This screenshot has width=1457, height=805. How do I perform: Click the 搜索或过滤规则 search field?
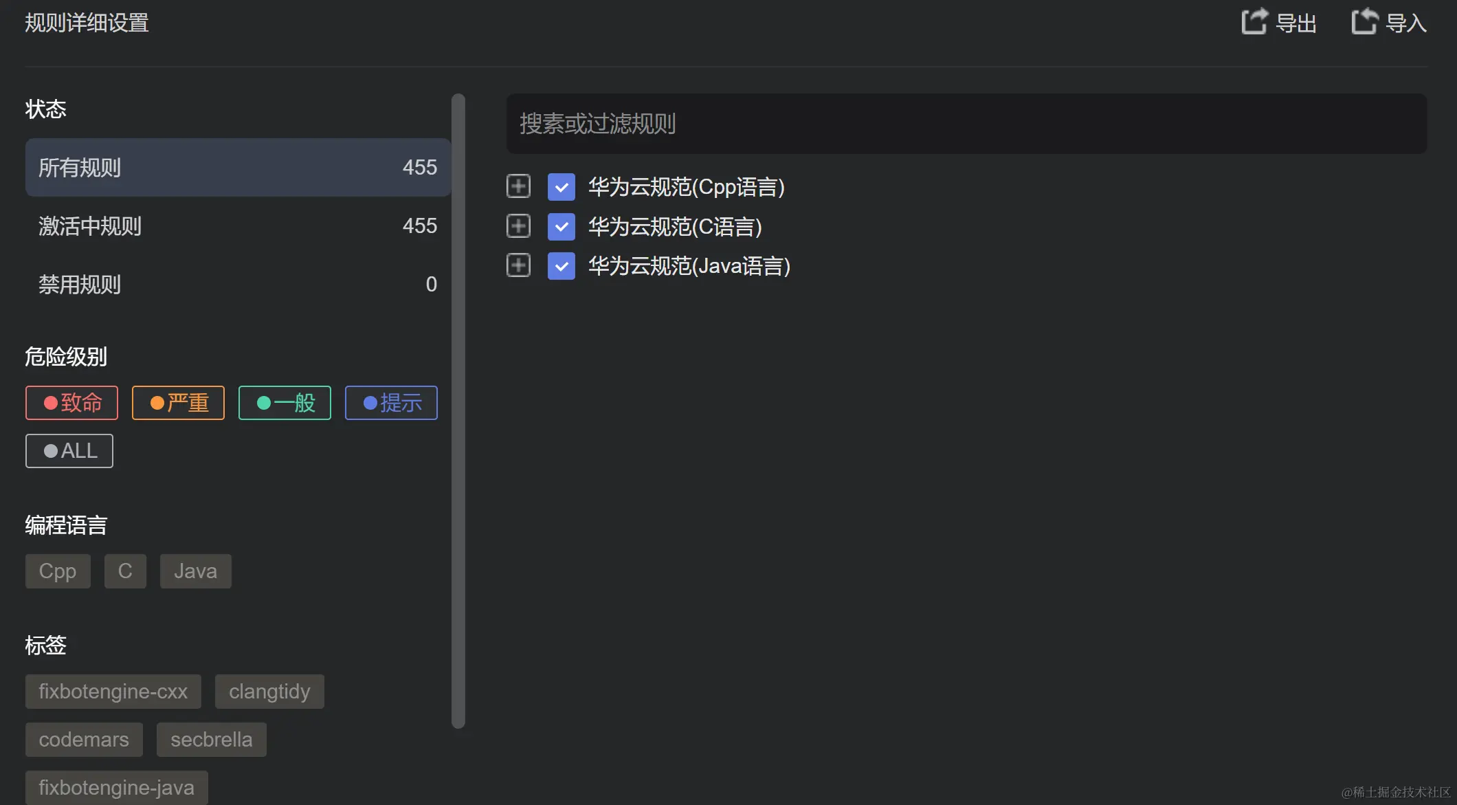(x=966, y=124)
